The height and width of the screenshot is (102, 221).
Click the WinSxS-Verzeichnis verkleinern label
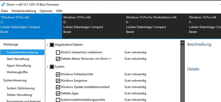click(x=81, y=52)
